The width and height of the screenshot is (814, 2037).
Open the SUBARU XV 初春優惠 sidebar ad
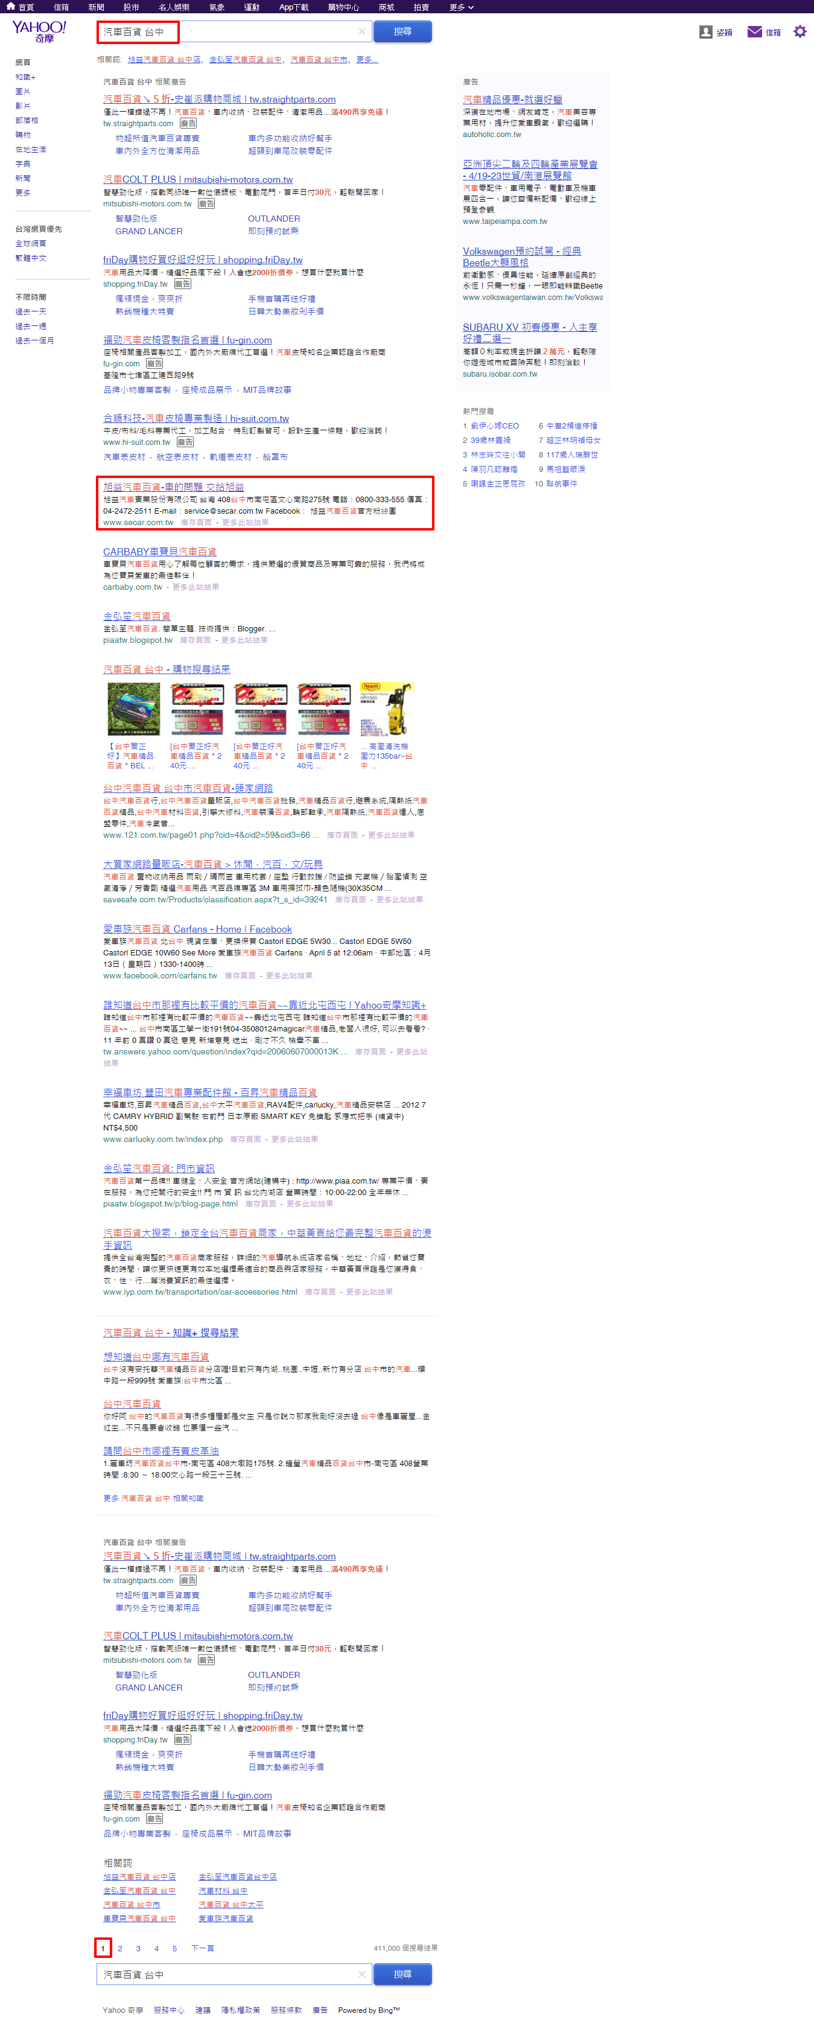[530, 332]
